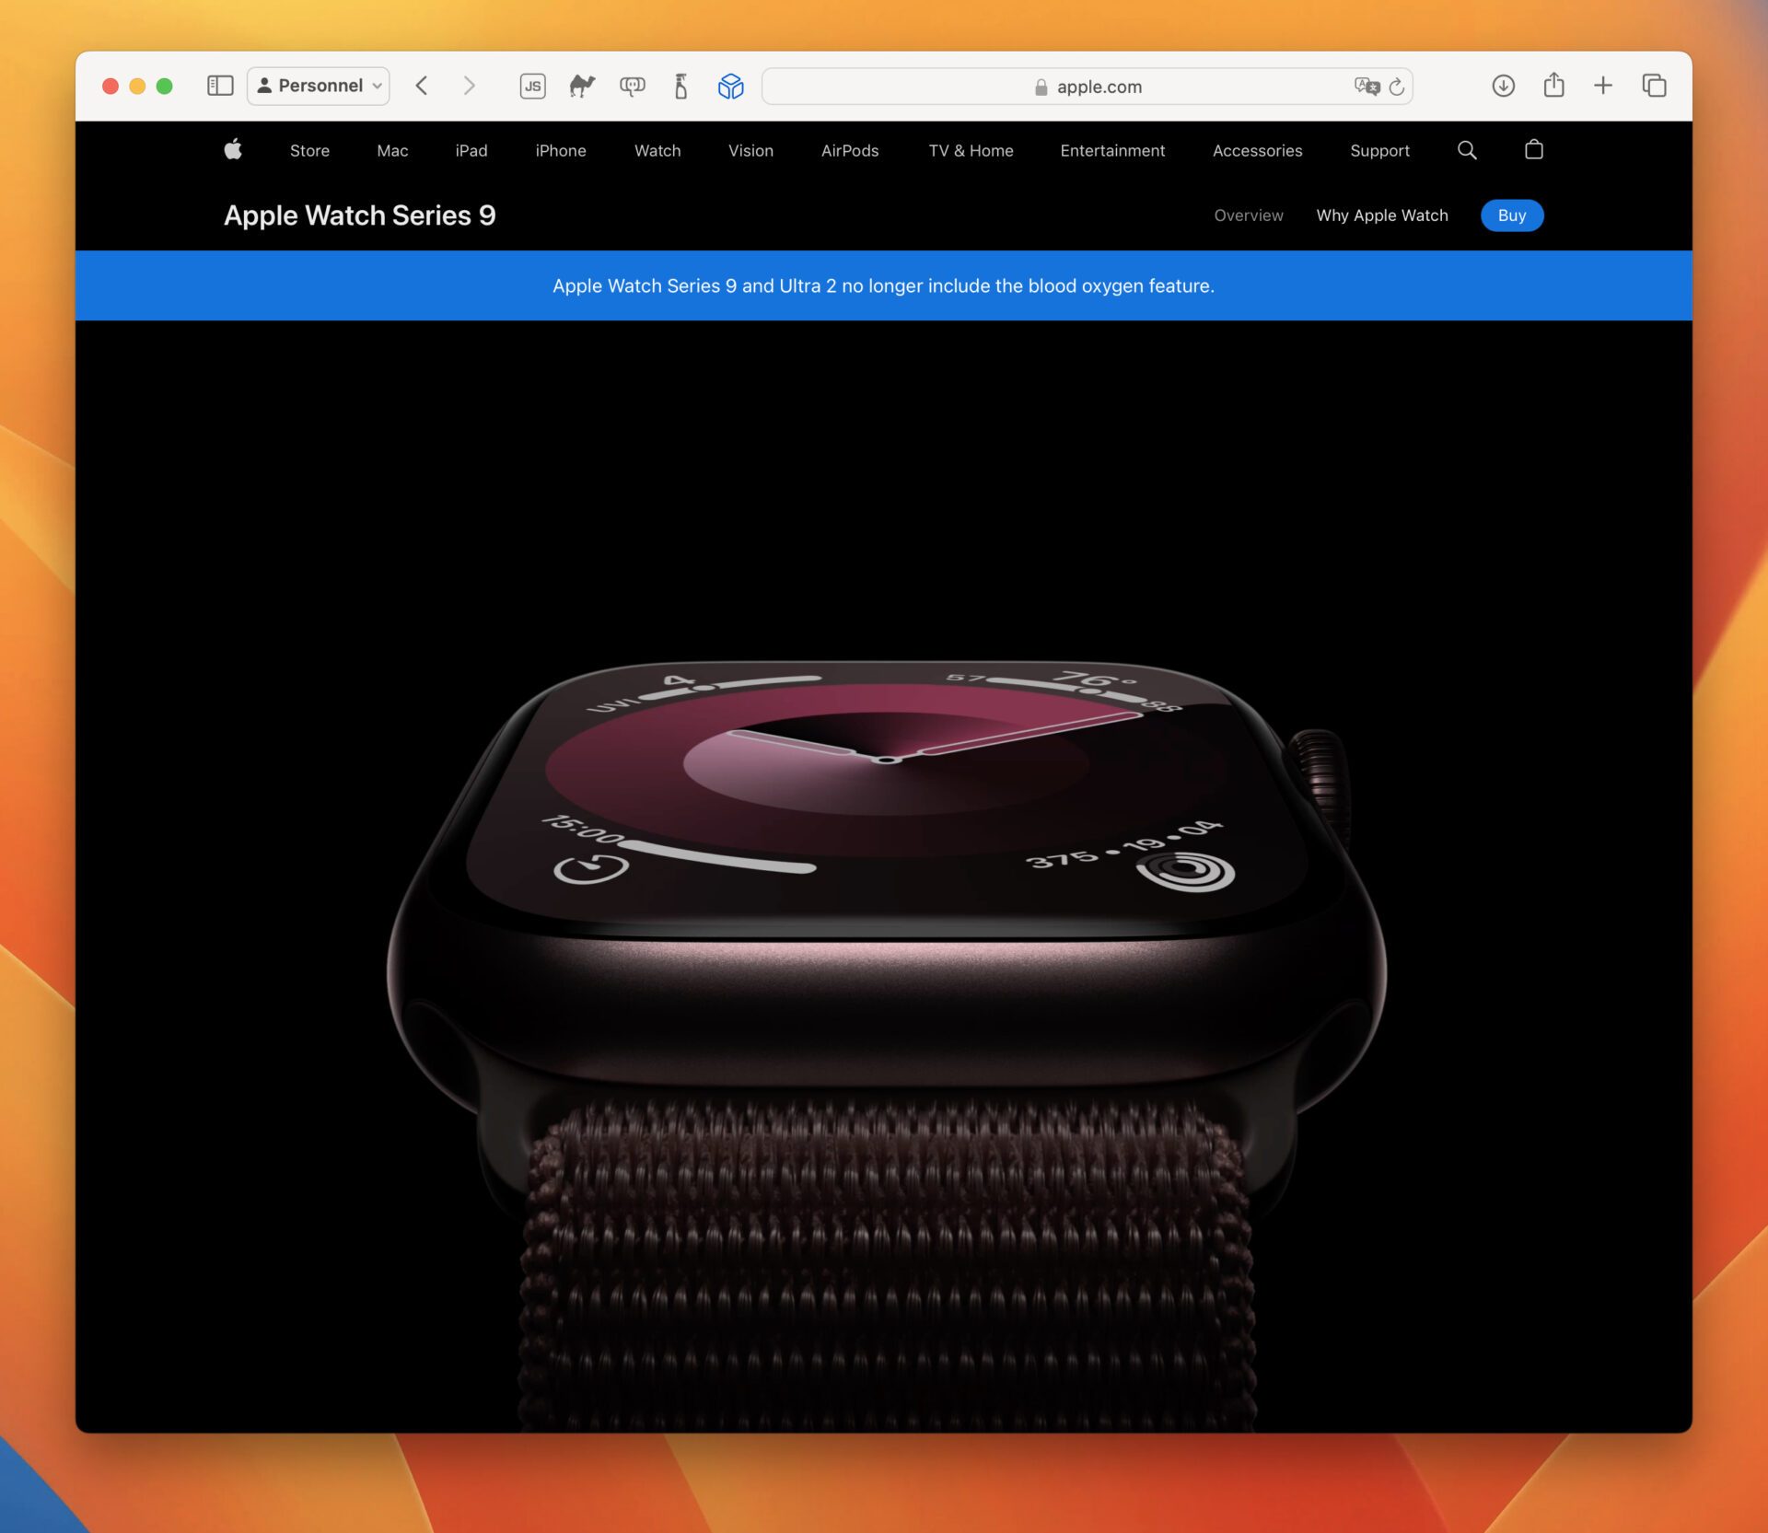Open the Entertainment menu item
This screenshot has height=1533, width=1768.
1112,150
